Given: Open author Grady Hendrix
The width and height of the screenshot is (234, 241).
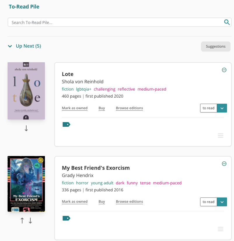Looking at the screenshot, I should point(78,175).
